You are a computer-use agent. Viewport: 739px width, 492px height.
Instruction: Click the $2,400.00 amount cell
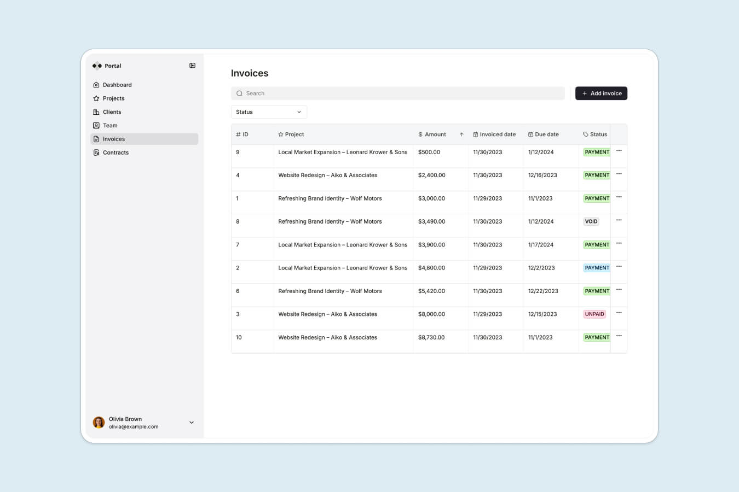coord(432,175)
